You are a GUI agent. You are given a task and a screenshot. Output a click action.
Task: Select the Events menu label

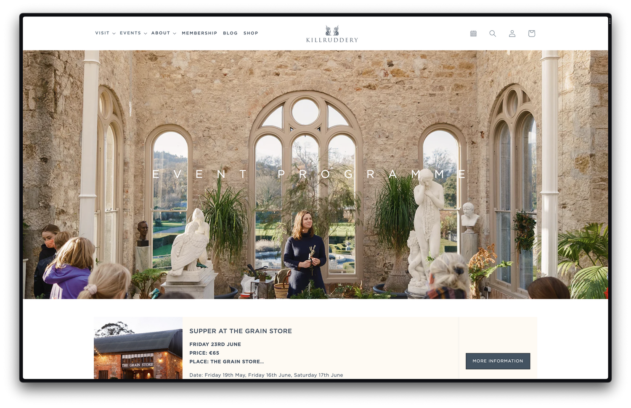130,33
